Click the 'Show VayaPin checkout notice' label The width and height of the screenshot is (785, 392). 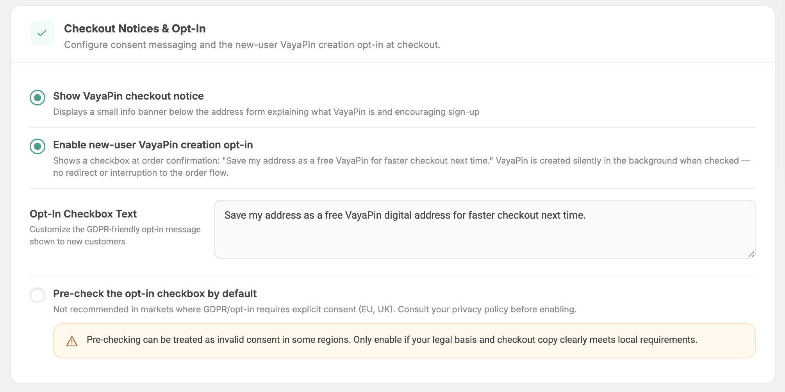click(128, 96)
